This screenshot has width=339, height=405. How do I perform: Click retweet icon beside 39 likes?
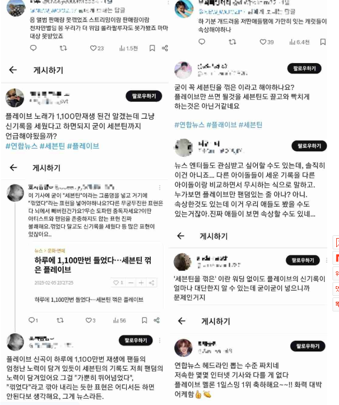pos(233,42)
